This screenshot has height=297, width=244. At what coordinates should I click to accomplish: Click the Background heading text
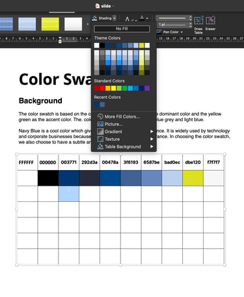click(40, 101)
